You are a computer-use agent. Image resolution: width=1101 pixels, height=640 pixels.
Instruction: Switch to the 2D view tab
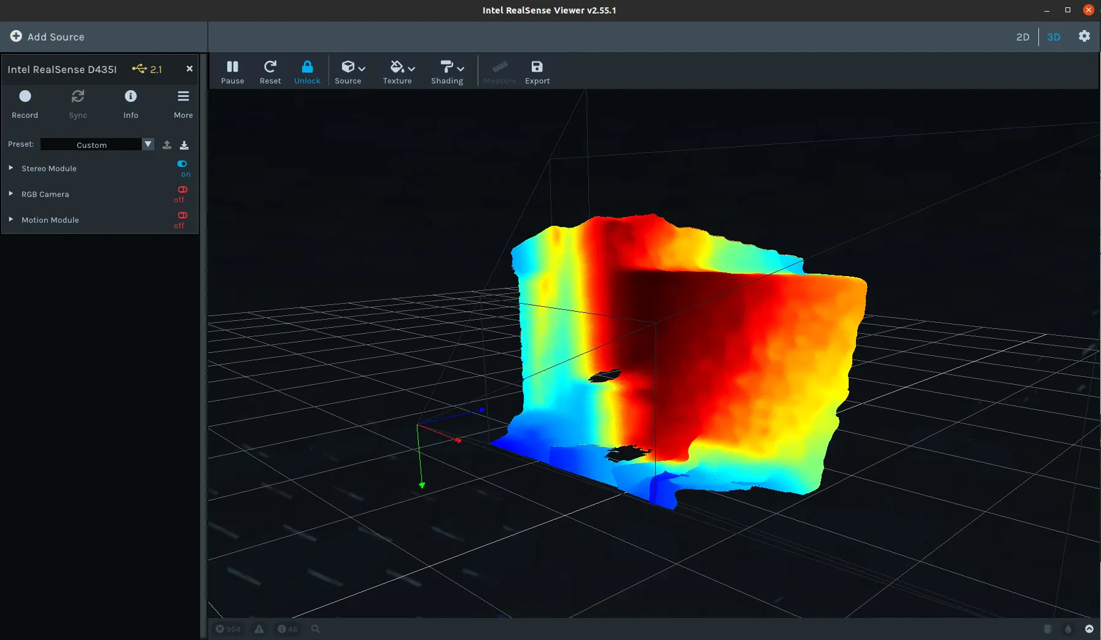point(1022,37)
